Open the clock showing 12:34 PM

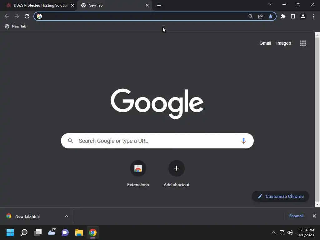point(305,232)
